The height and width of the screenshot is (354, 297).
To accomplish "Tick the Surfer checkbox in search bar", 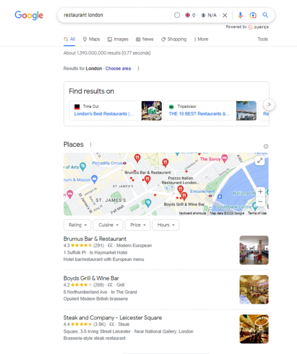I will [x=177, y=15].
